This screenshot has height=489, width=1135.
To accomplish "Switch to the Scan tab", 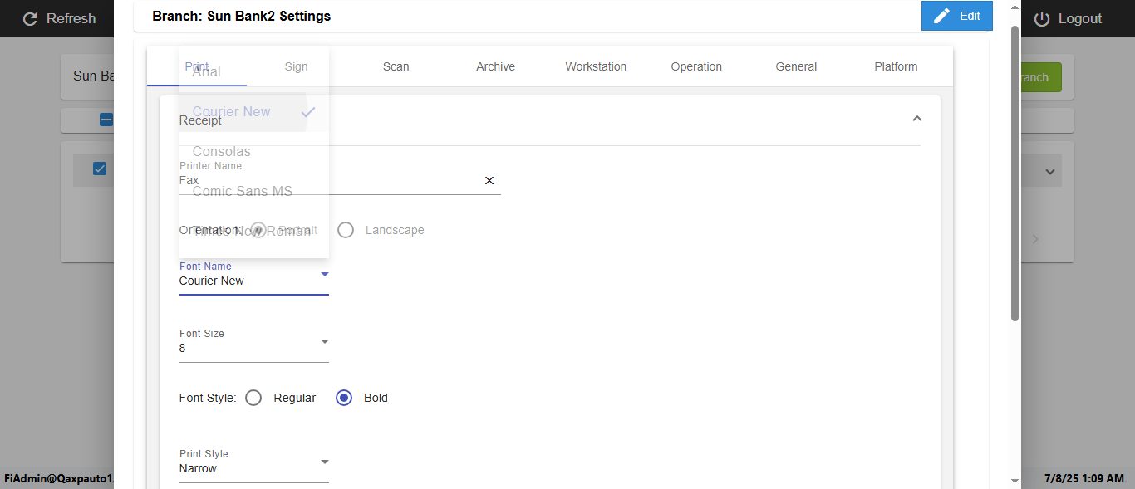I will click(x=396, y=66).
